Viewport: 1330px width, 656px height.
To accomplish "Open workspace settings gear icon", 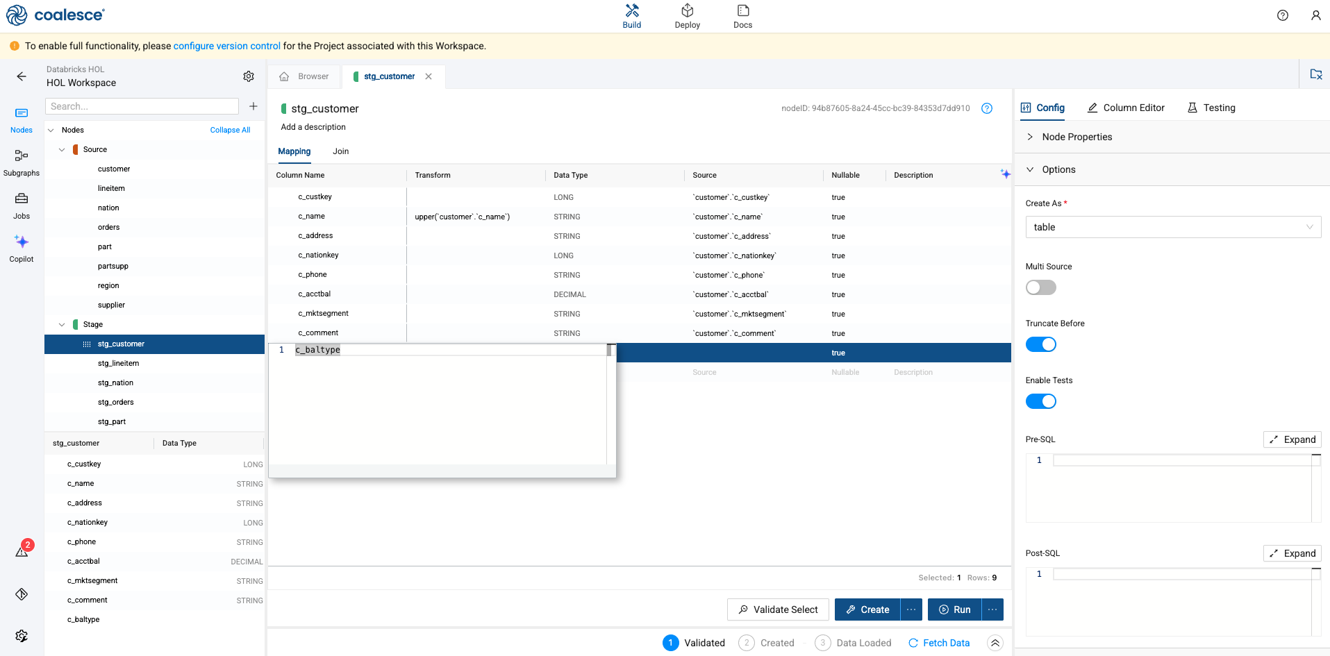I will point(249,76).
